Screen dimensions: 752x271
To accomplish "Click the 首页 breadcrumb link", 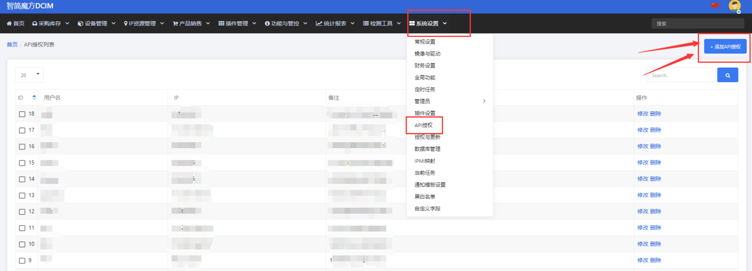I will point(12,44).
